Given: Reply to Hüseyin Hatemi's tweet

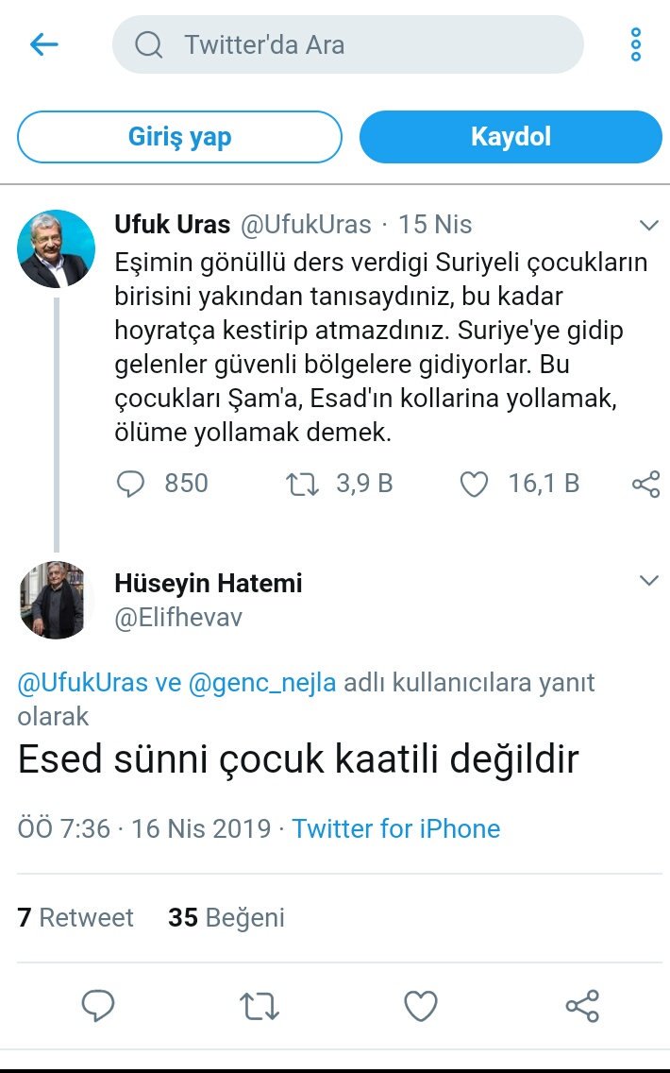Looking at the screenshot, I should click(x=98, y=1005).
